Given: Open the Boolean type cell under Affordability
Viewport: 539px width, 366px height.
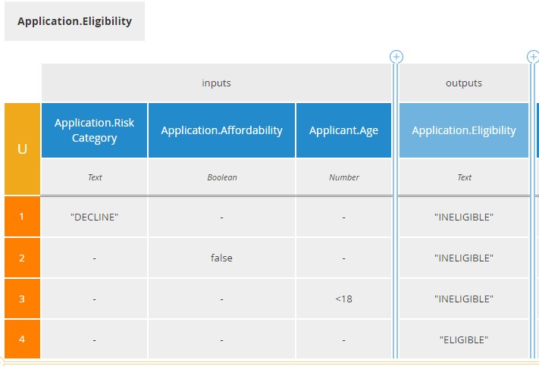Looking at the screenshot, I should (221, 177).
